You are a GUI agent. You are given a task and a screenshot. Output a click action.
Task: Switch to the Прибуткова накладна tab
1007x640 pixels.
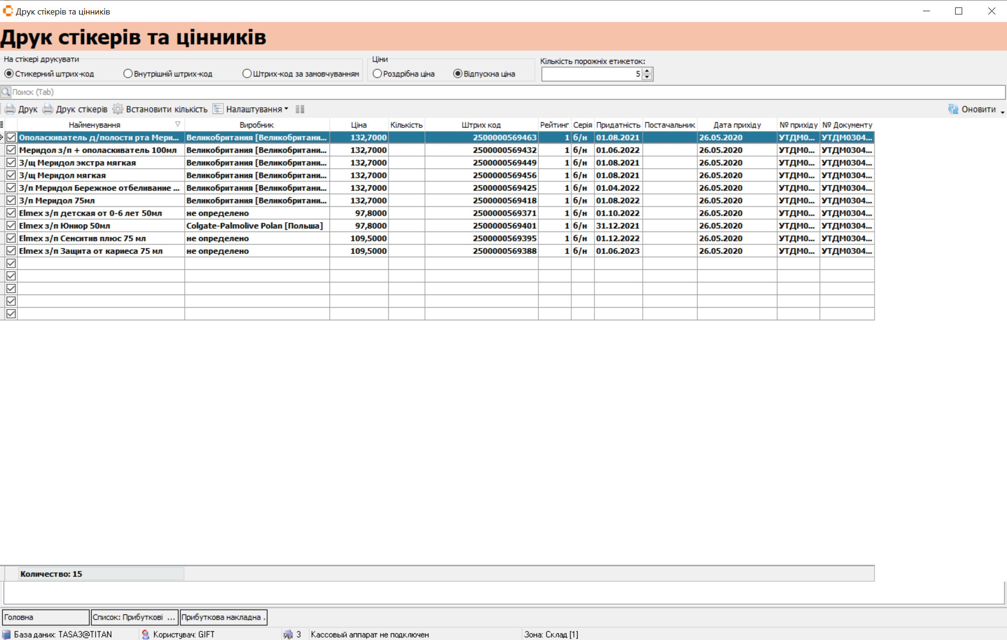223,617
